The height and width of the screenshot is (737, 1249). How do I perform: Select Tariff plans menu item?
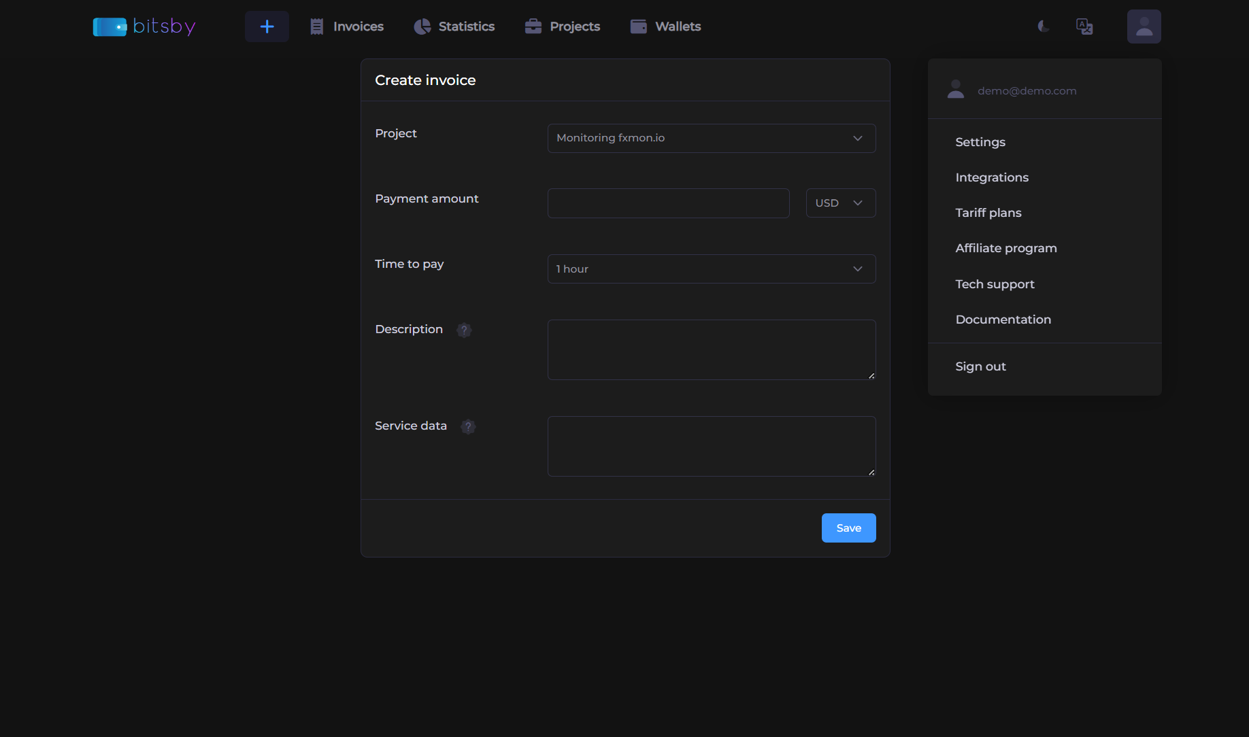[988, 213]
